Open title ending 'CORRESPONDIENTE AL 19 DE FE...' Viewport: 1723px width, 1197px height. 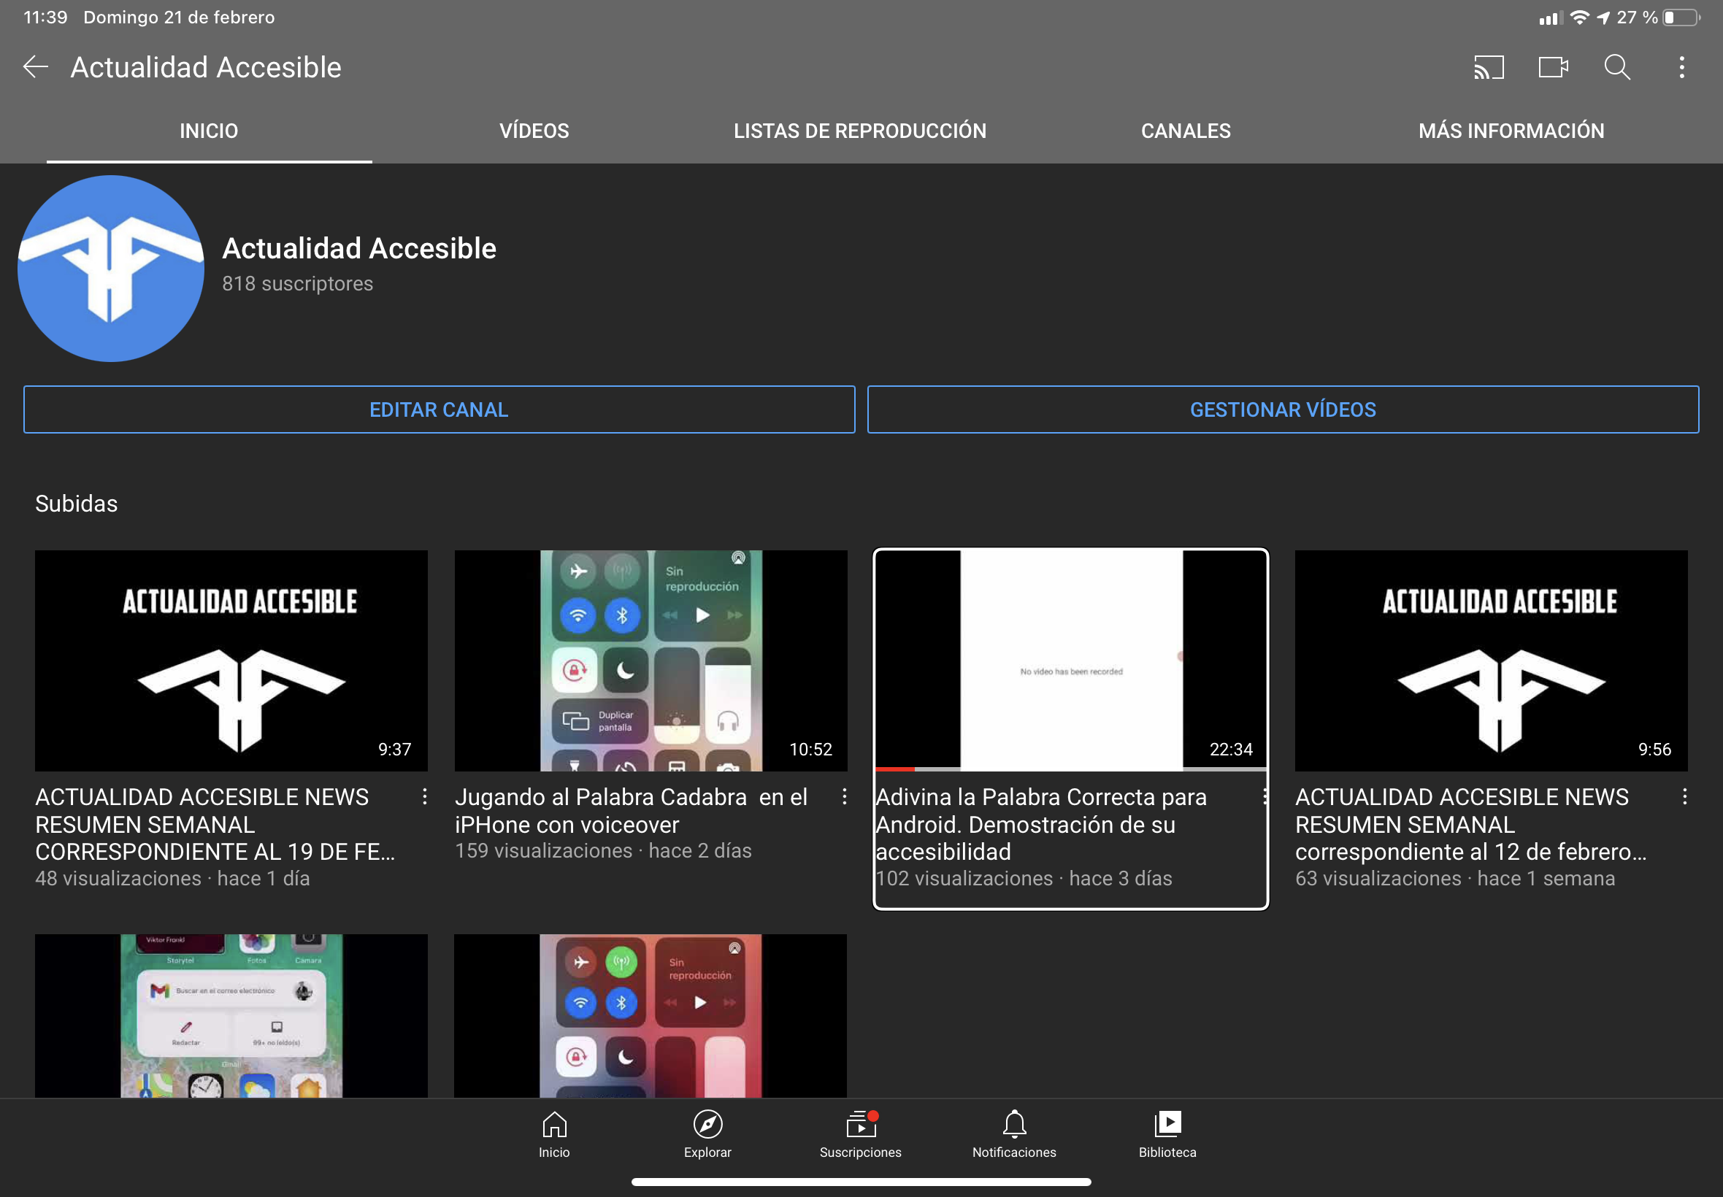point(215,824)
